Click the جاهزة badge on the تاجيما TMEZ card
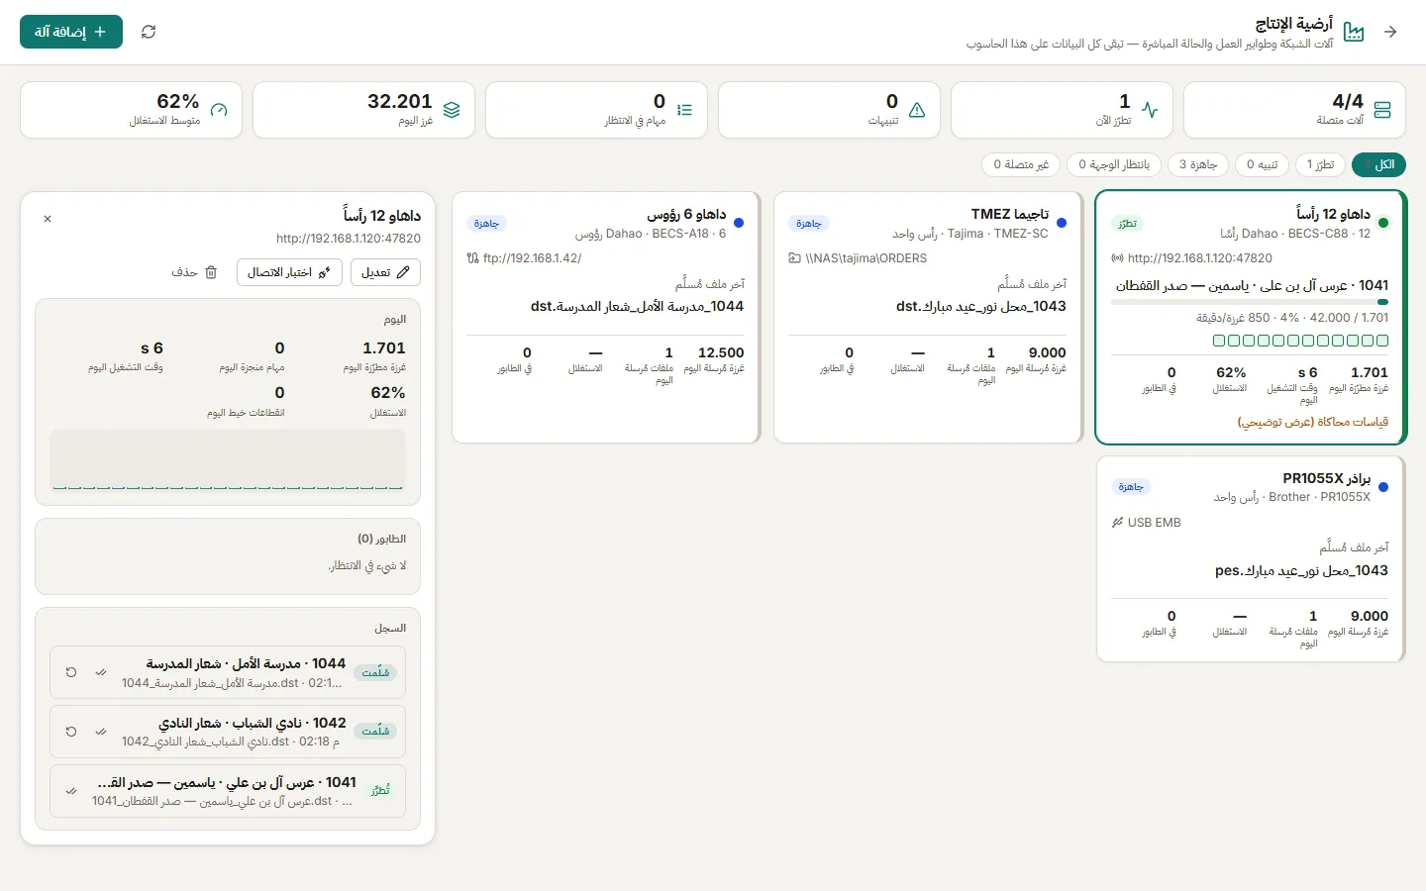Image resolution: width=1426 pixels, height=891 pixels. [808, 224]
